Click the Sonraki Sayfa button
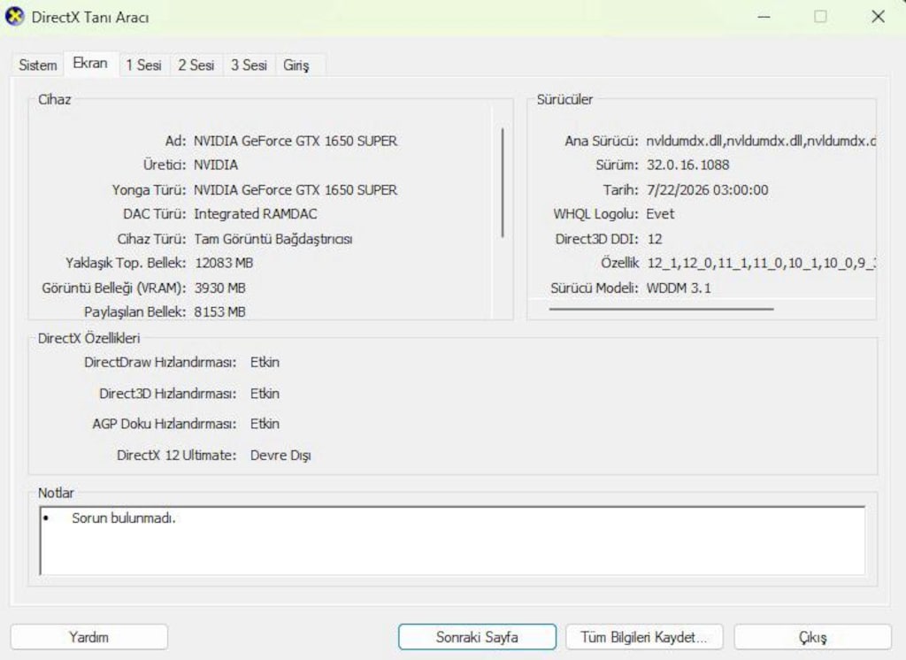906x660 pixels. point(477,637)
